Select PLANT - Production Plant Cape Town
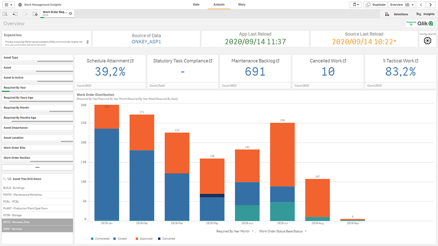 (x=25, y=208)
